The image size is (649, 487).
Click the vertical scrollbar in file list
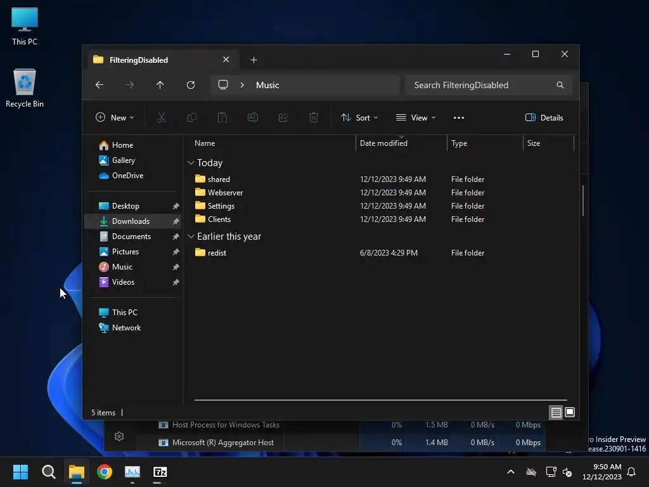coord(583,200)
